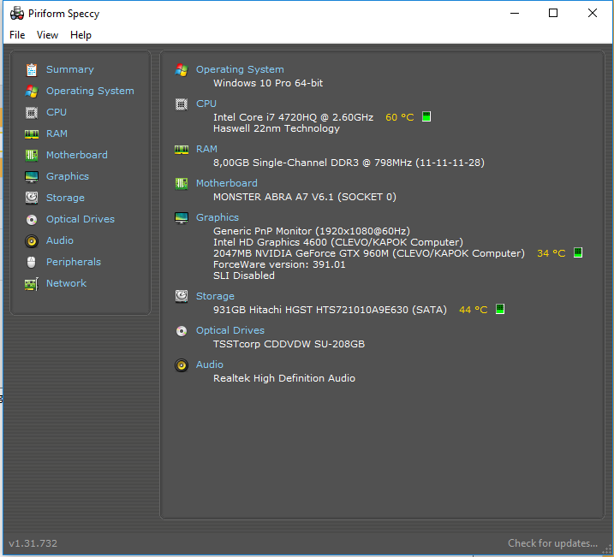
Task: Switch to CPU section in sidebar
Action: [x=57, y=112]
